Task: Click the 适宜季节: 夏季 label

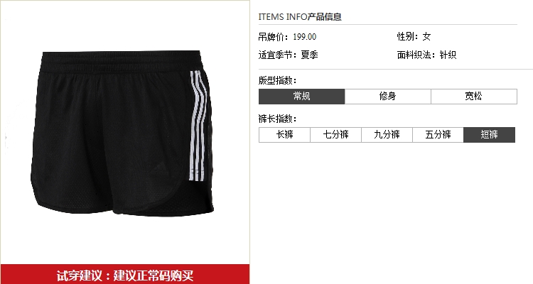Action: pyautogui.click(x=289, y=55)
